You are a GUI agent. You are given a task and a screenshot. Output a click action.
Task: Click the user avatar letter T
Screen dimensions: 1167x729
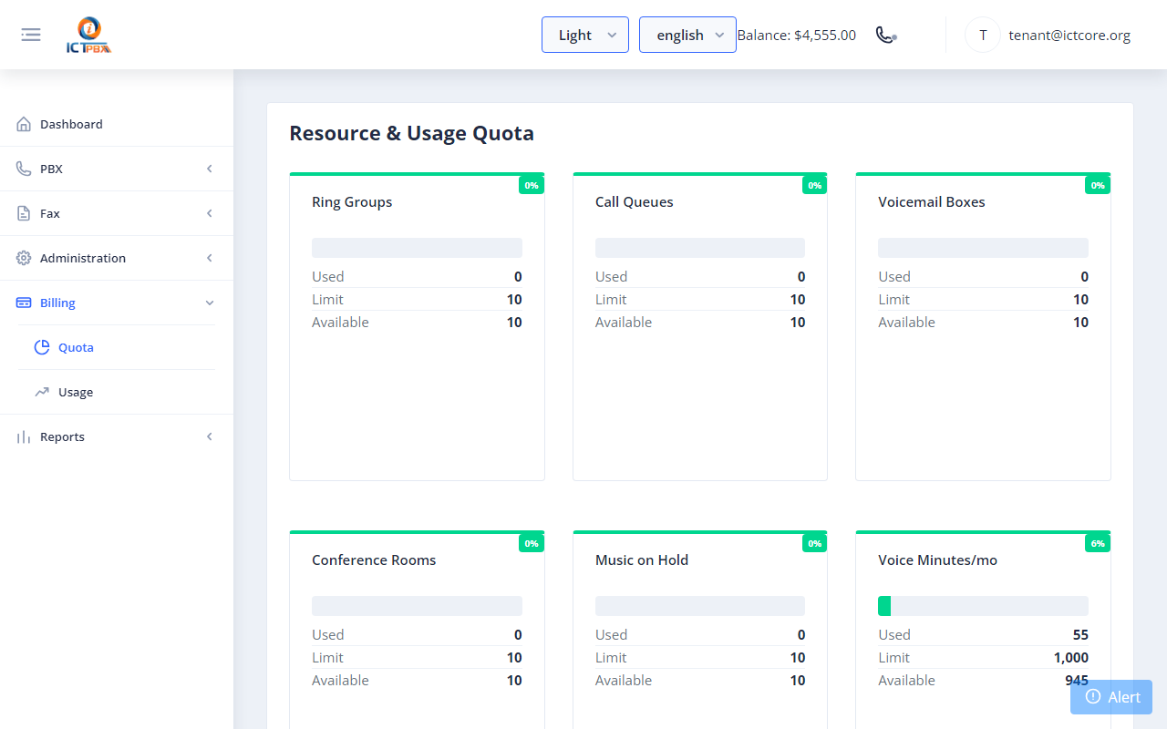point(983,35)
